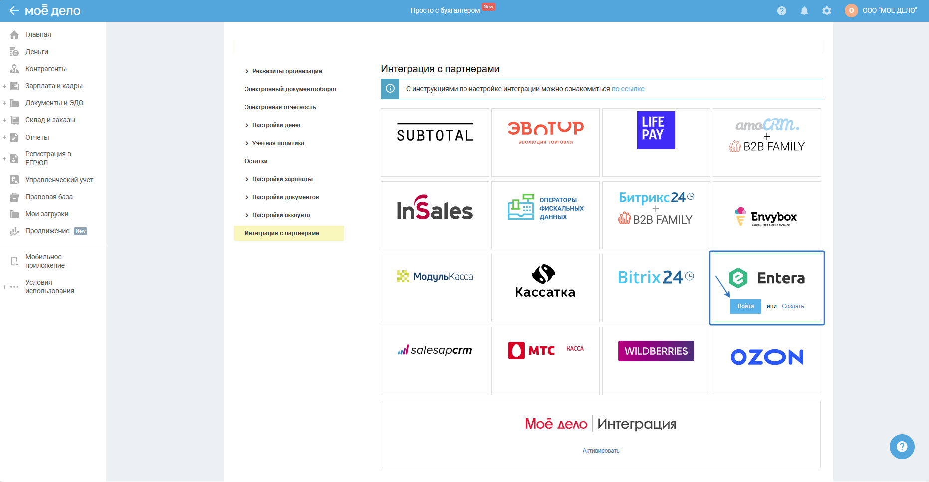Open ООО "МОЕ ДЕЛО" account name

coord(890,10)
